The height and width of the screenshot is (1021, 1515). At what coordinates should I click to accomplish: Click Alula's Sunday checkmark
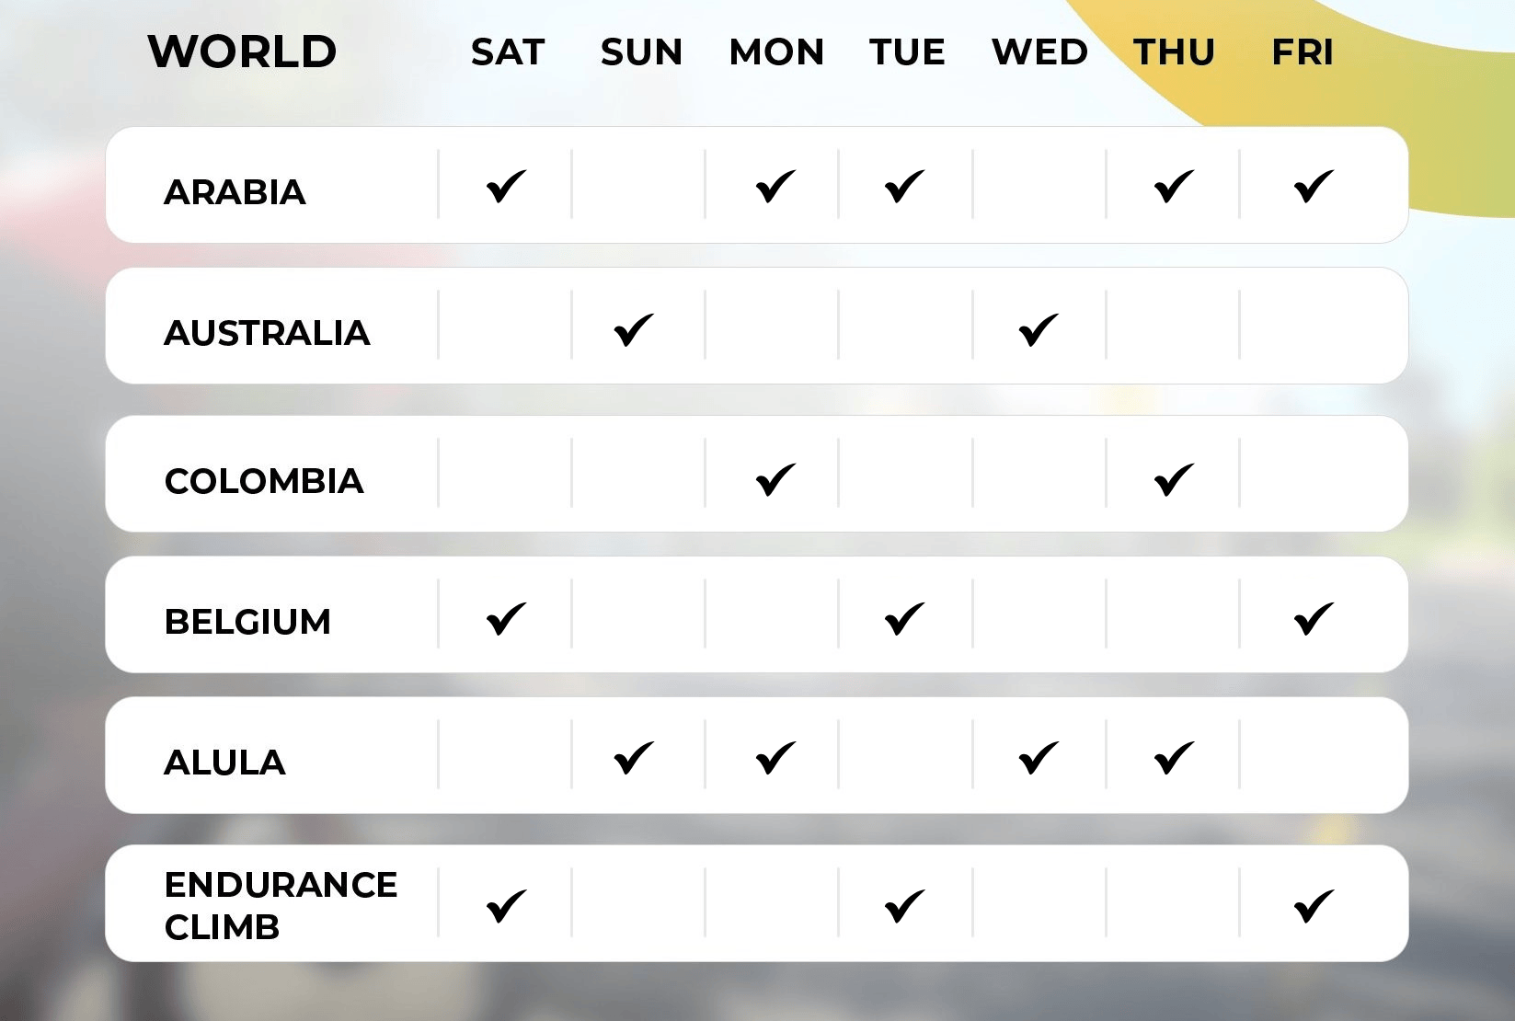pyautogui.click(x=634, y=758)
